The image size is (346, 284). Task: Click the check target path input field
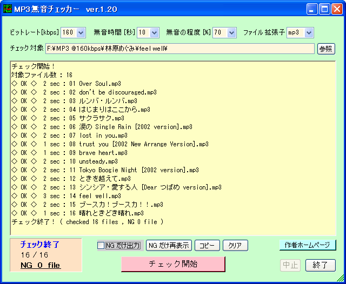coord(180,49)
